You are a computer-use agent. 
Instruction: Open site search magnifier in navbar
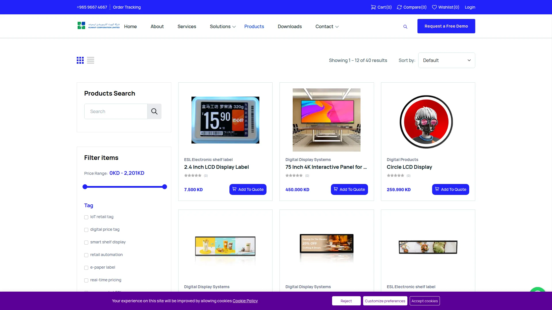[x=405, y=27]
